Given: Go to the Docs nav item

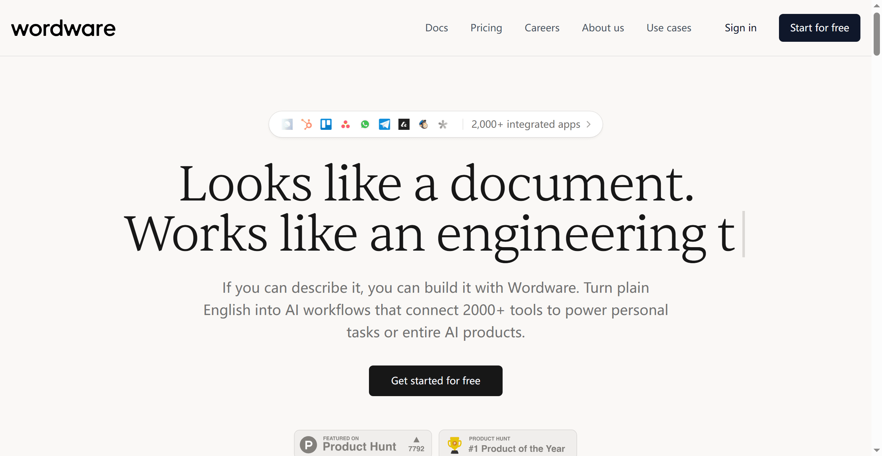Looking at the screenshot, I should 436,28.
